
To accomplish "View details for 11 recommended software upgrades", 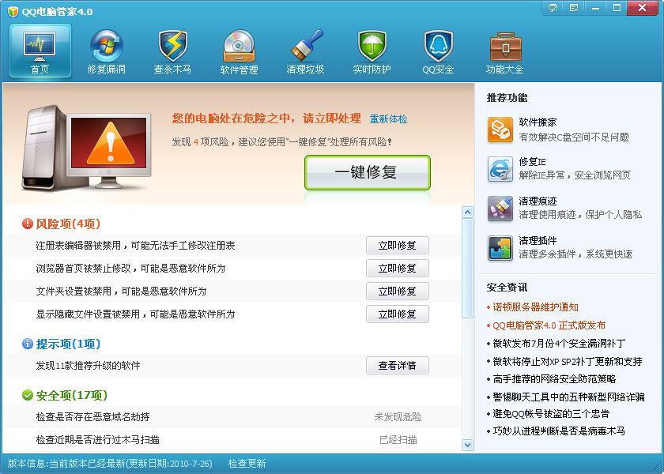I will (x=397, y=365).
